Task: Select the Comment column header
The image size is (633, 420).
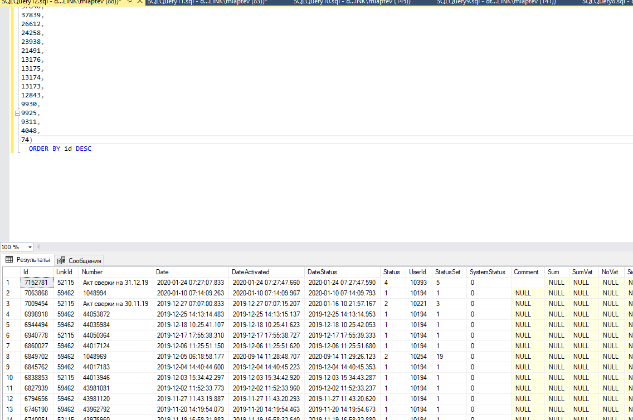Action: [x=528, y=272]
